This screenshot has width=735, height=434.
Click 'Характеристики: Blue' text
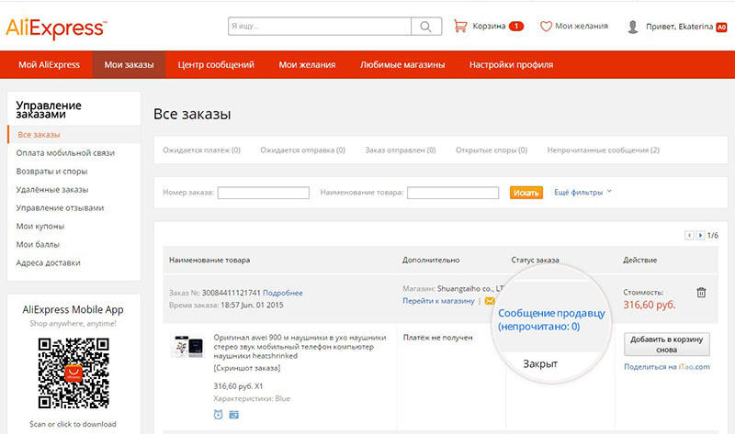252,398
